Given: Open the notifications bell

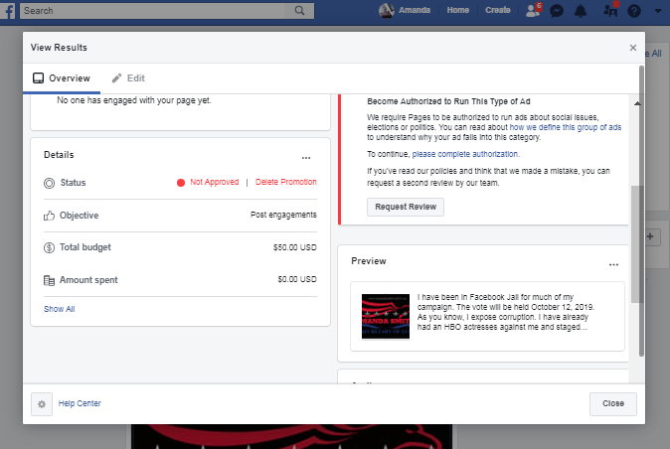Looking at the screenshot, I should click(x=581, y=11).
